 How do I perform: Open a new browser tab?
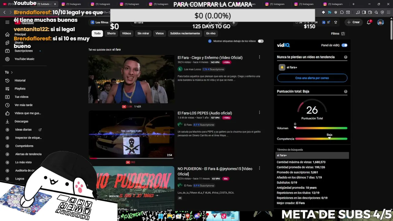353,4
